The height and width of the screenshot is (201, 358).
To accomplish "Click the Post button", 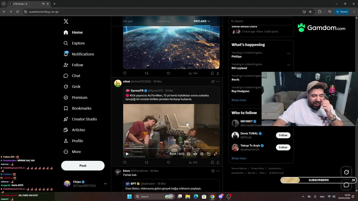I will click(83, 166).
